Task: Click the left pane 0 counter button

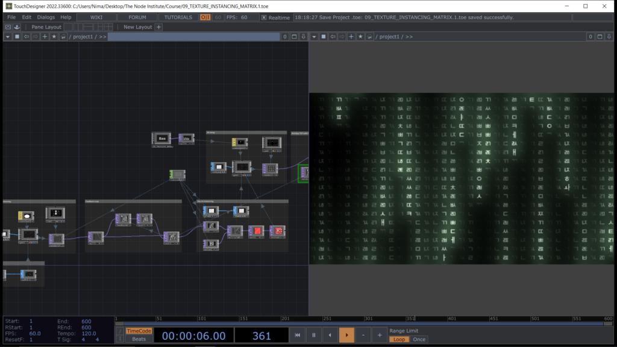Action: [285, 37]
